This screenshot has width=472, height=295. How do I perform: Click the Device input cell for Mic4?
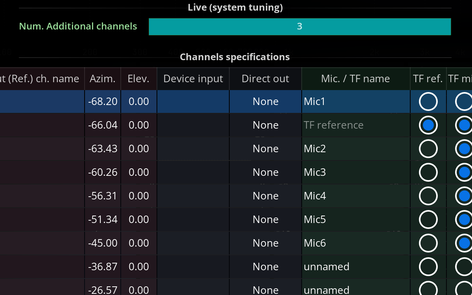[193, 196]
